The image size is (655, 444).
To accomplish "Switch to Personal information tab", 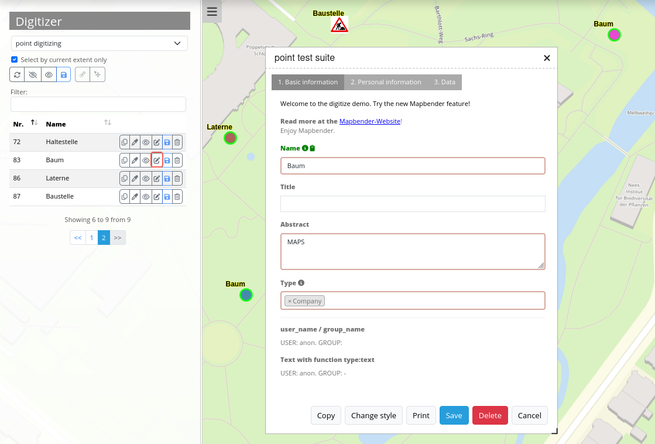I will click(385, 82).
